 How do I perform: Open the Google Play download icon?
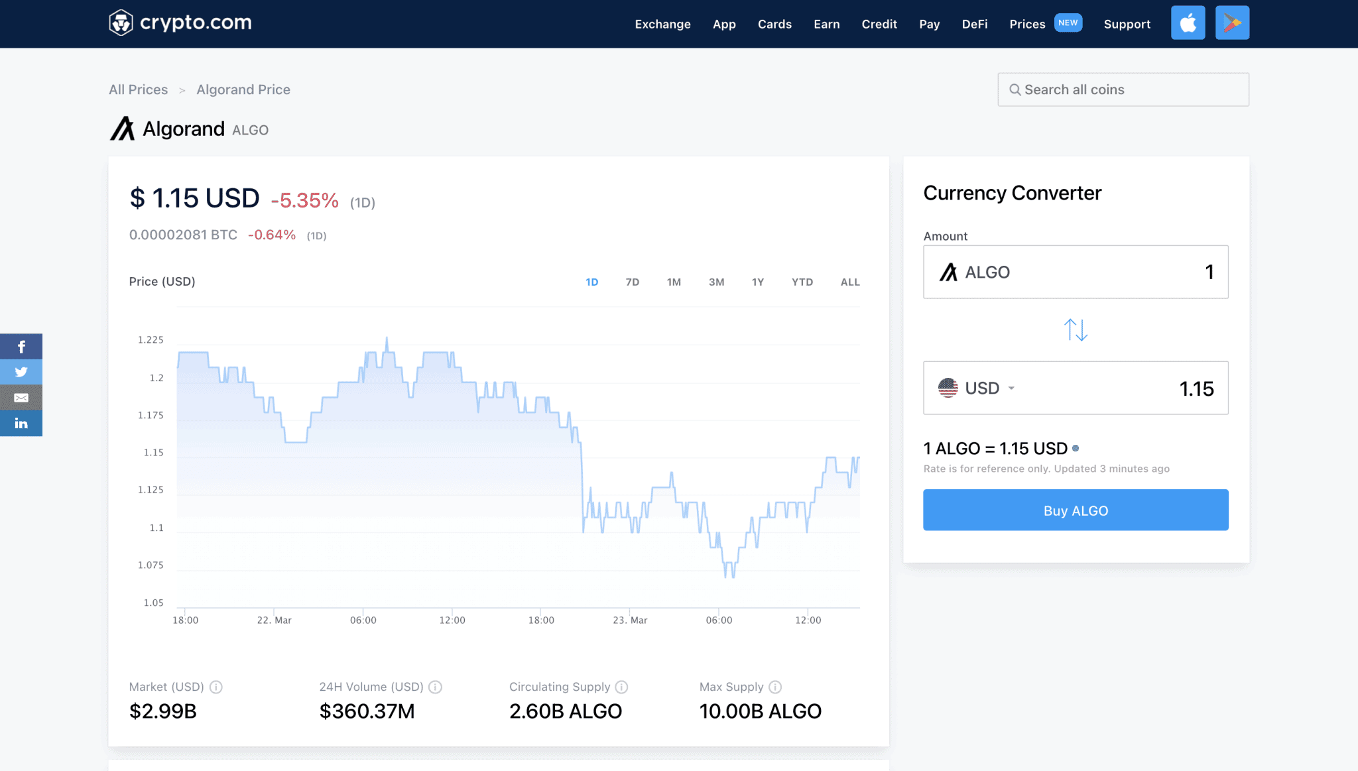[1232, 23]
